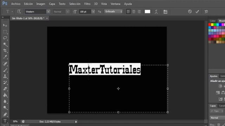225x126 pixels.
Task: Select the Brush tool
Action: (5, 70)
